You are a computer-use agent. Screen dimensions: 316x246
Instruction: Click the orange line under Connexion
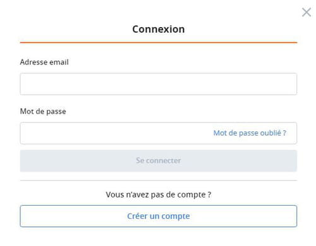pos(159,42)
